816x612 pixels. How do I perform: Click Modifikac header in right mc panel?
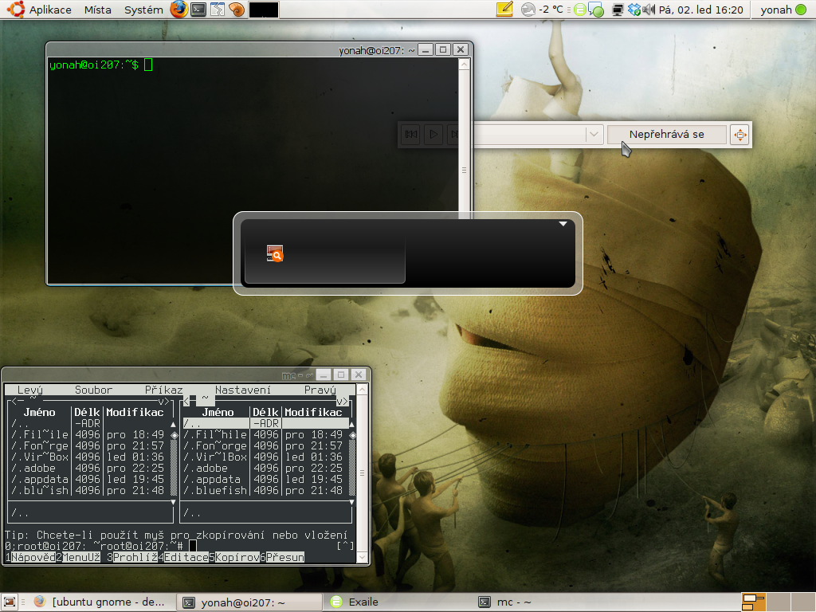(x=313, y=412)
